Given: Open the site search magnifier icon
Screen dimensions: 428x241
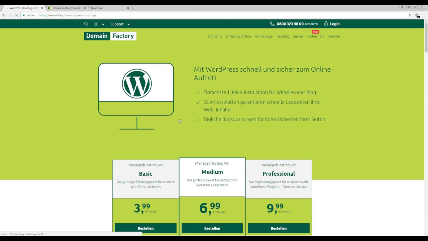Looking at the screenshot, I should coord(86,24).
